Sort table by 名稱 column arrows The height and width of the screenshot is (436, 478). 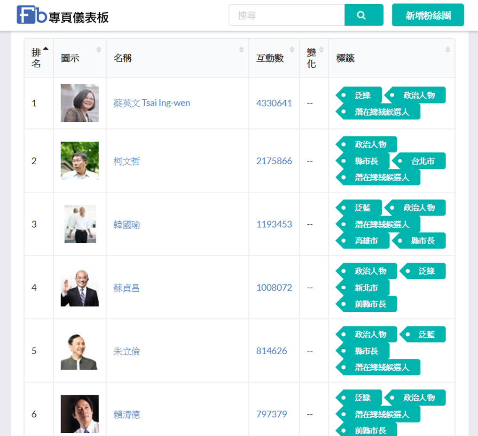click(x=242, y=50)
